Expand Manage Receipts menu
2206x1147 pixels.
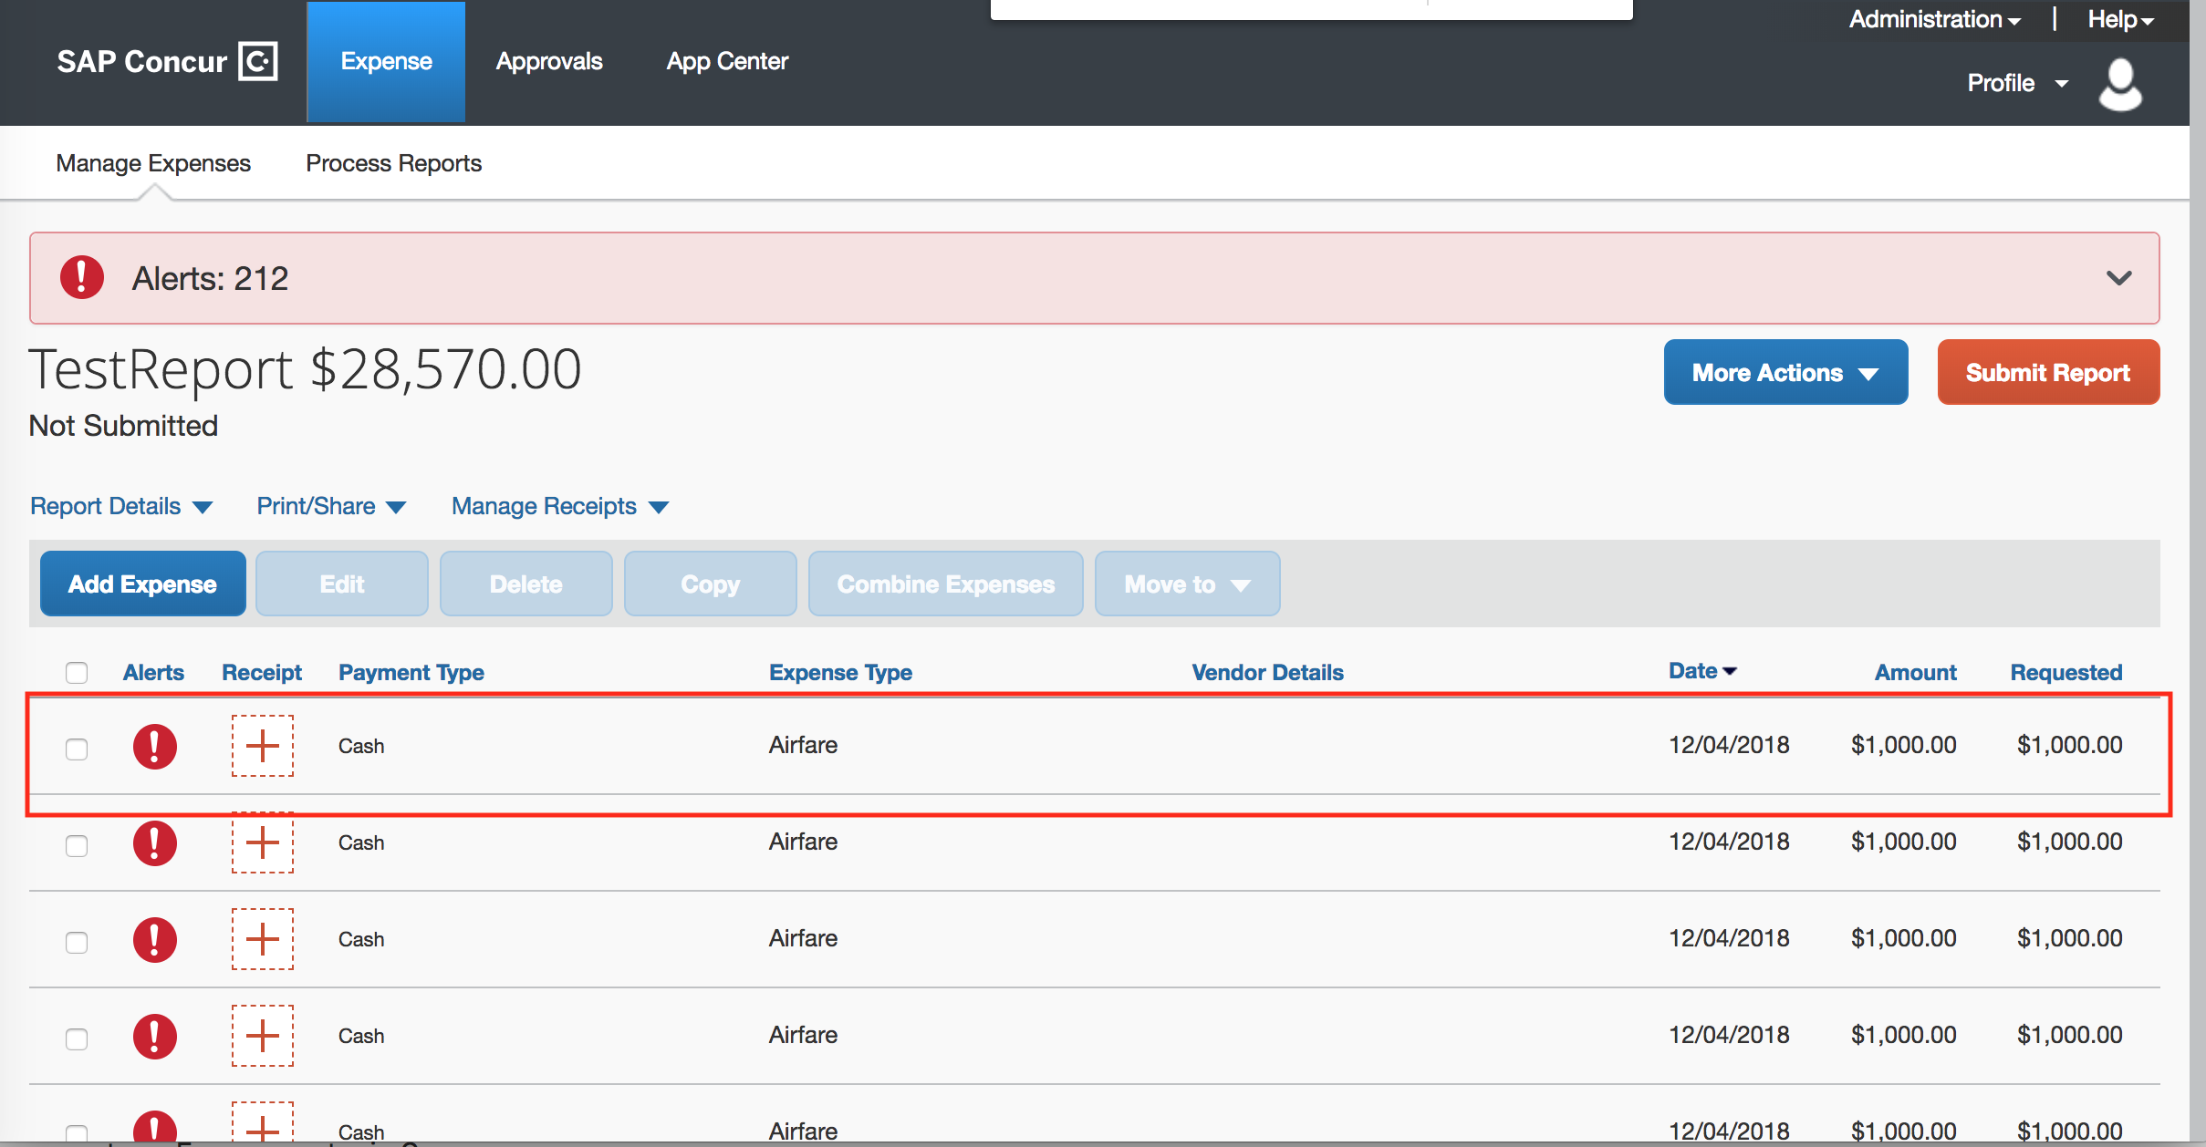click(x=560, y=506)
